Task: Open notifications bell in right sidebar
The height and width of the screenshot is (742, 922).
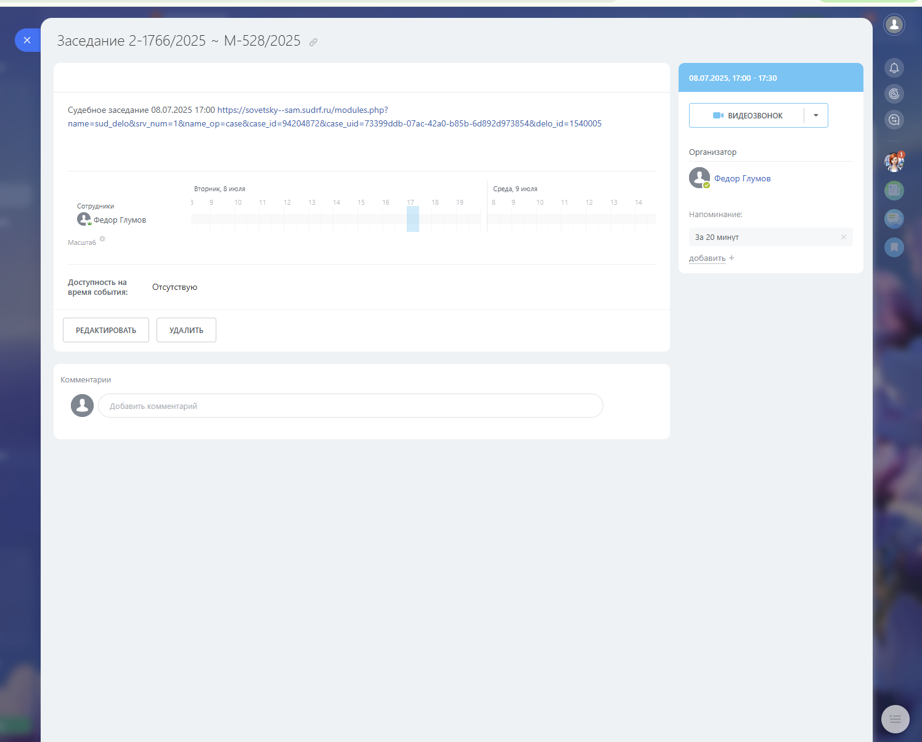Action: tap(894, 68)
